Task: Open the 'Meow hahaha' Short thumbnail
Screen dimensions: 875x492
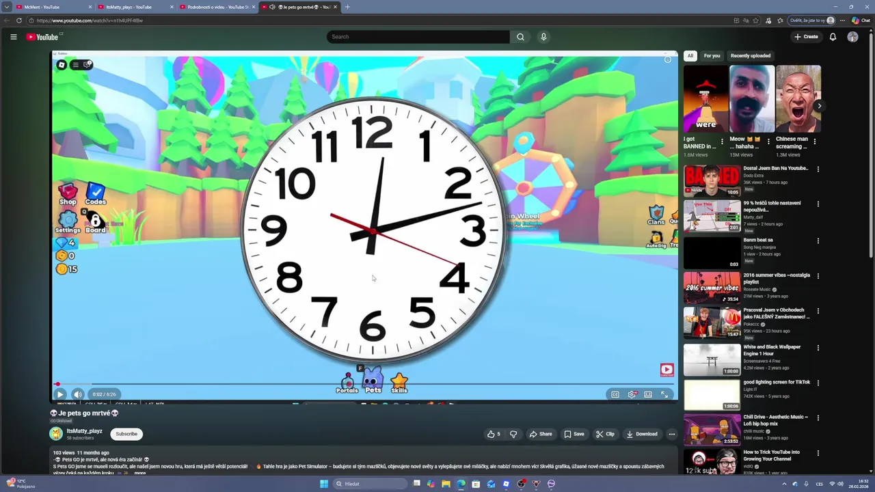Action: [x=752, y=99]
